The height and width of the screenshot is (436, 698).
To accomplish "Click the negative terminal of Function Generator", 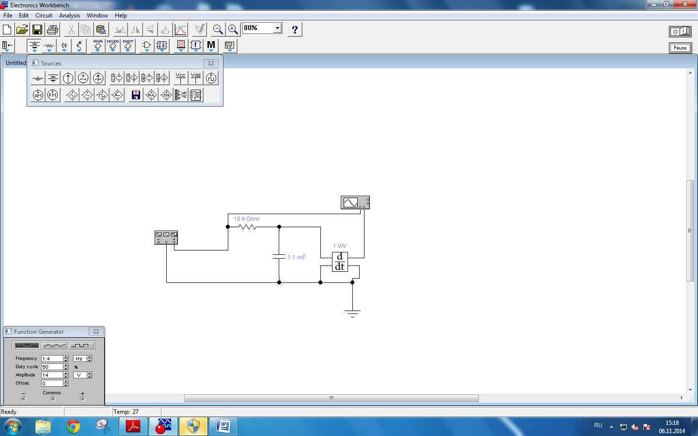I will pyautogui.click(x=23, y=399).
